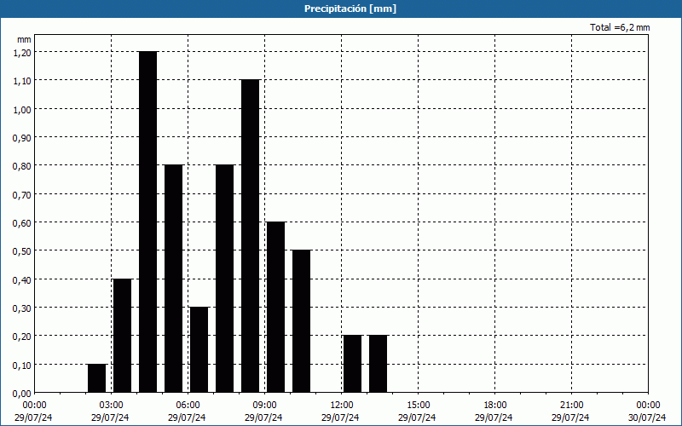Select the 0,20 mm bar starting at 12:00
Image resolution: width=682 pixels, height=426 pixels.
pyautogui.click(x=353, y=364)
